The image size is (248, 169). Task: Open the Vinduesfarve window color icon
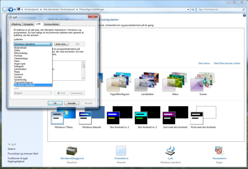(x=121, y=151)
